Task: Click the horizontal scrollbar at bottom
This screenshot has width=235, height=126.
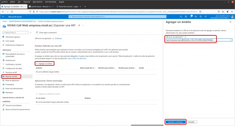Action: 147,125
